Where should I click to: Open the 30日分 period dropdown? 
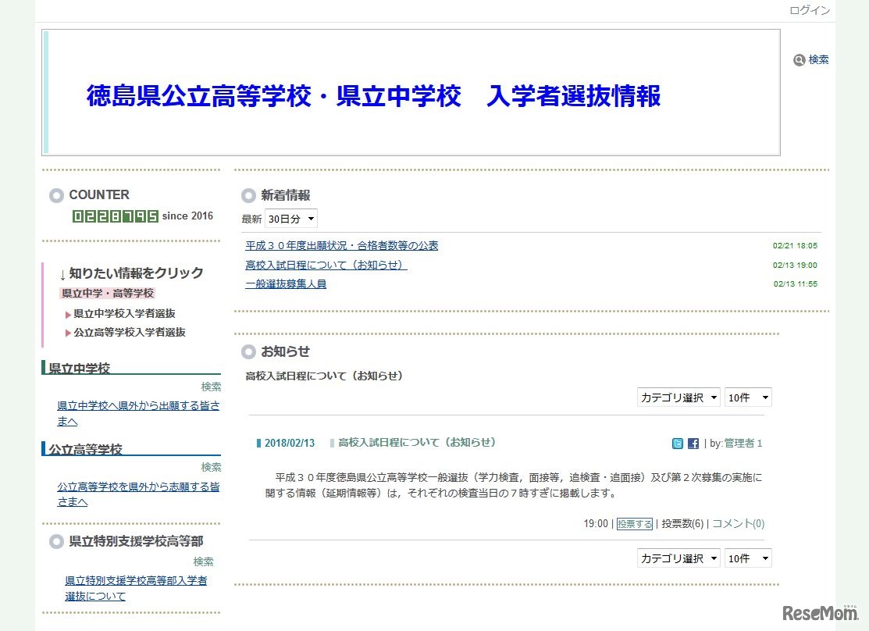[291, 219]
